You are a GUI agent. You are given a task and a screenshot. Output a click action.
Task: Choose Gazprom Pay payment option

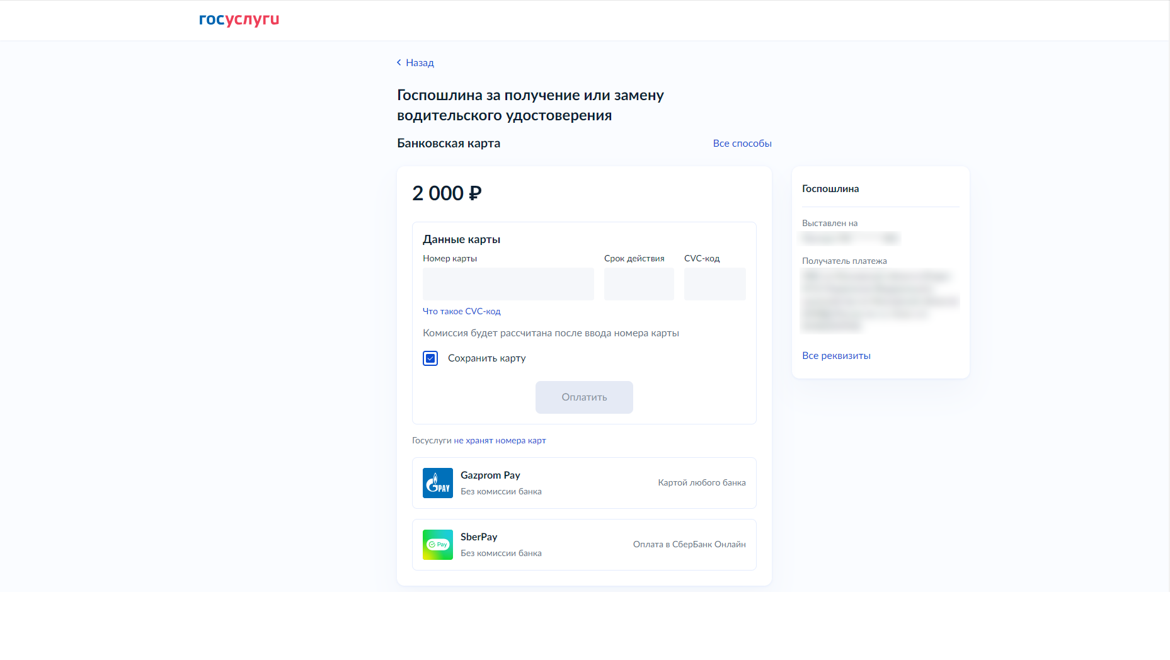(x=584, y=483)
